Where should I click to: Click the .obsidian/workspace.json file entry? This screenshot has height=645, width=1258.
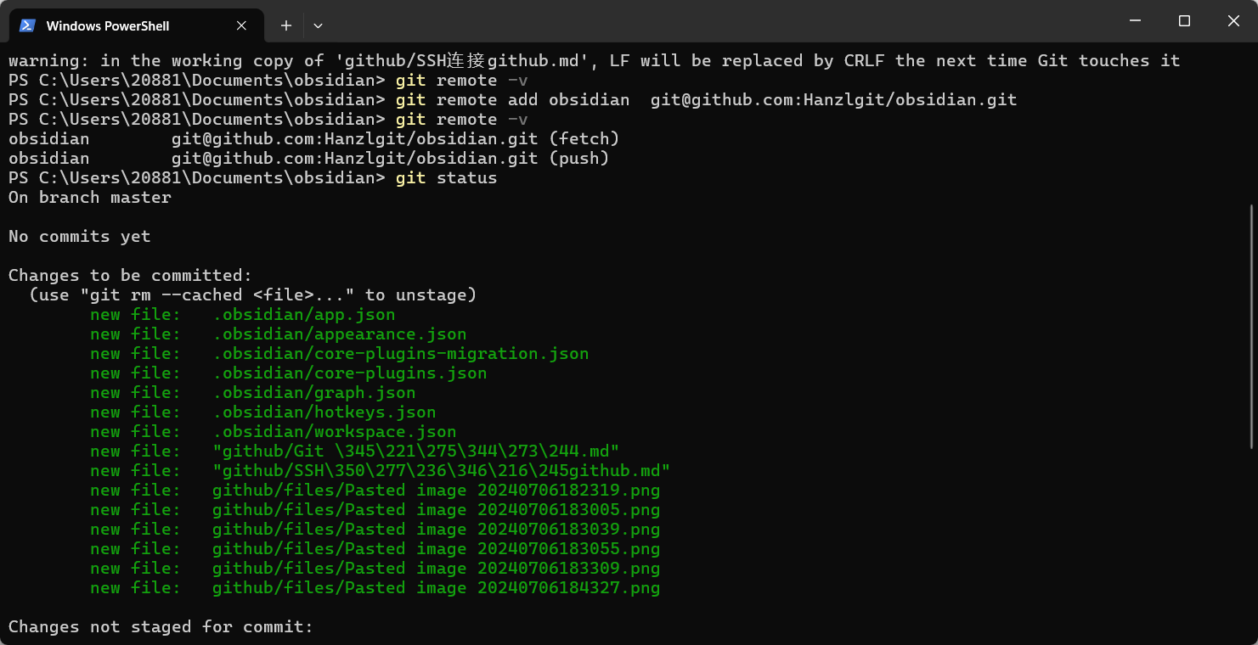point(334,432)
